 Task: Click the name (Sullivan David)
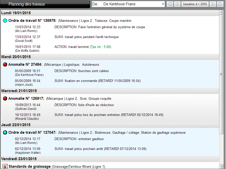[x=26, y=109]
